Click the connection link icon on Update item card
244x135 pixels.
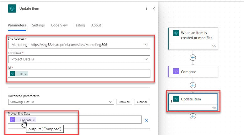tap(214, 108)
